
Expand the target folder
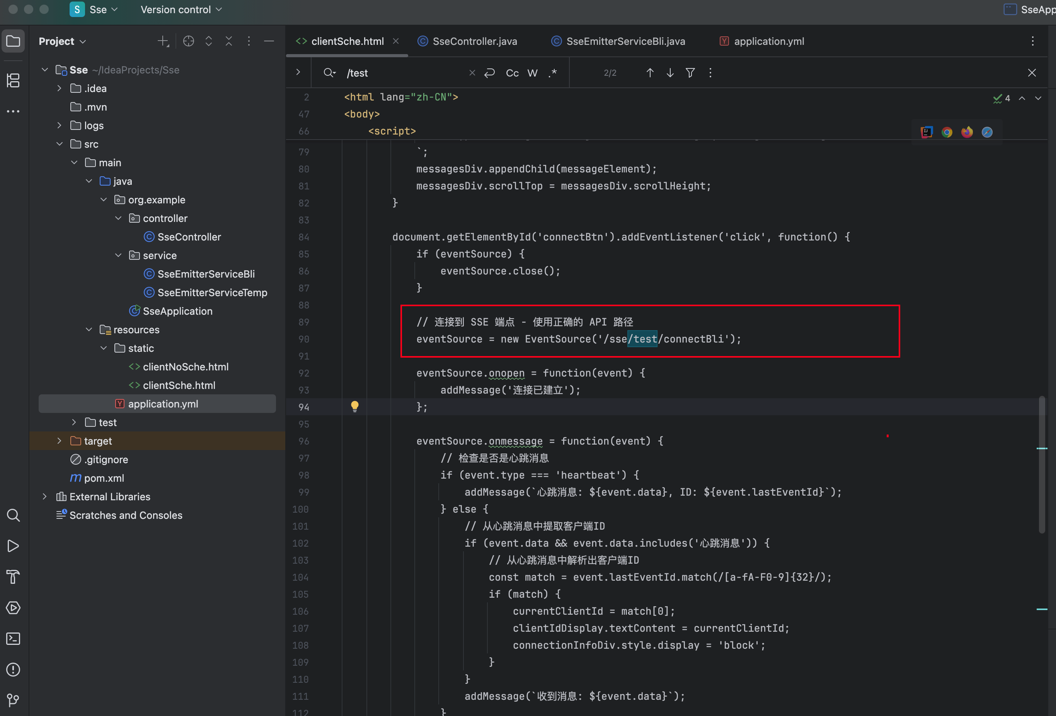(x=60, y=441)
